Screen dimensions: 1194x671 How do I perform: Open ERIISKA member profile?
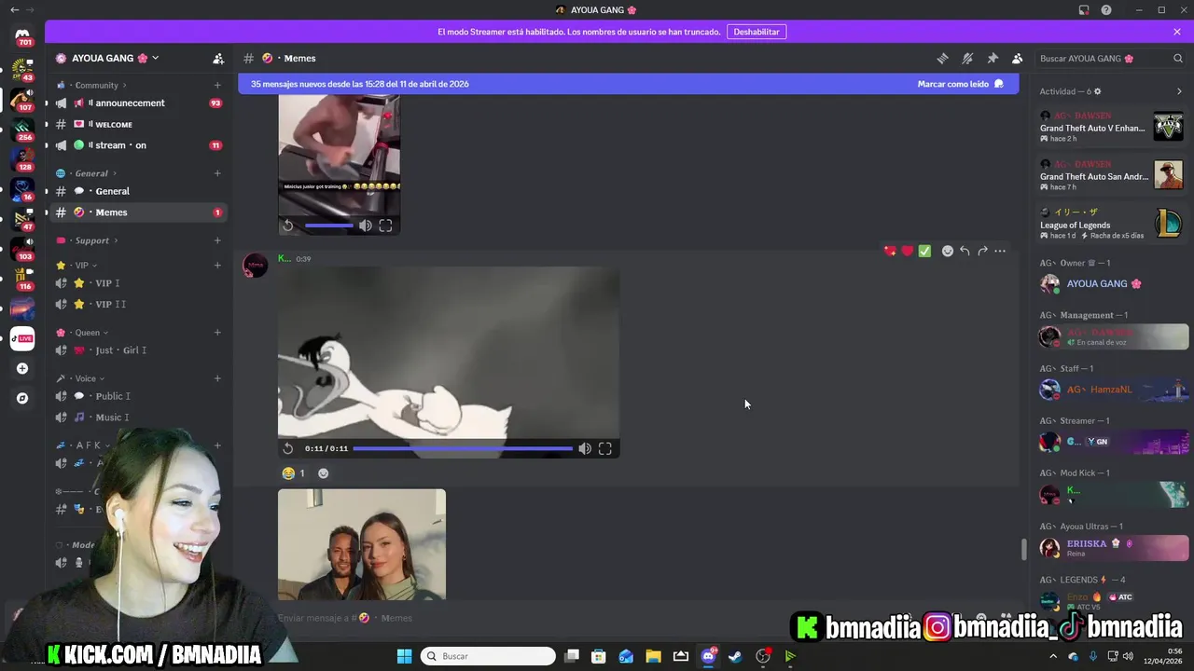tap(1113, 548)
